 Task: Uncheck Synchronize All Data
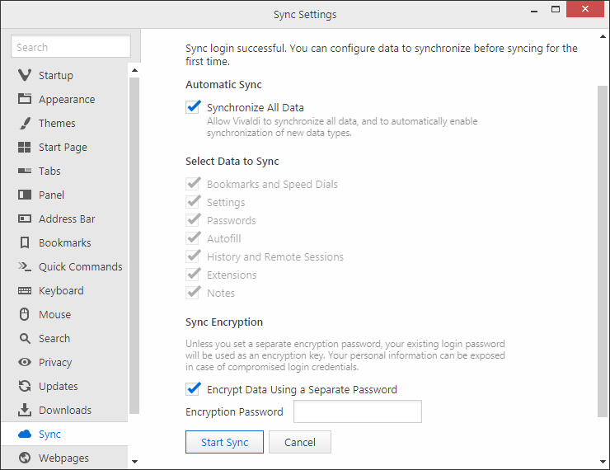[194, 107]
